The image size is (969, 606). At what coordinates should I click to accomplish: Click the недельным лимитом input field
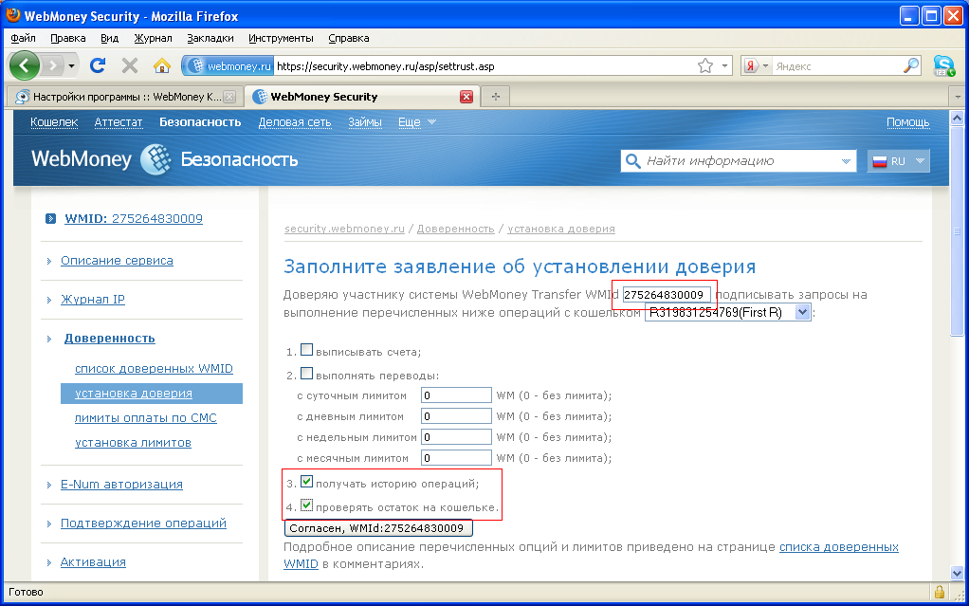[456, 437]
